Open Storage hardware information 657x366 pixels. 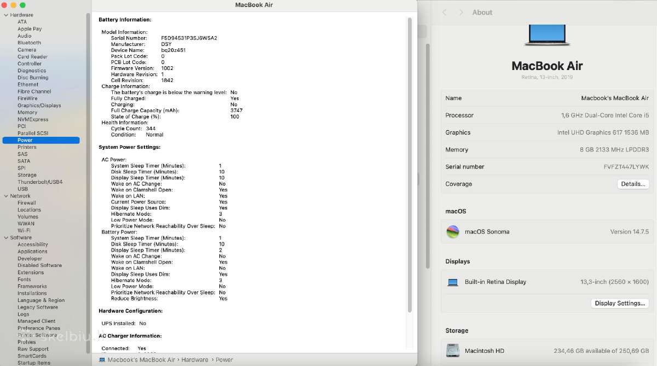click(27, 175)
